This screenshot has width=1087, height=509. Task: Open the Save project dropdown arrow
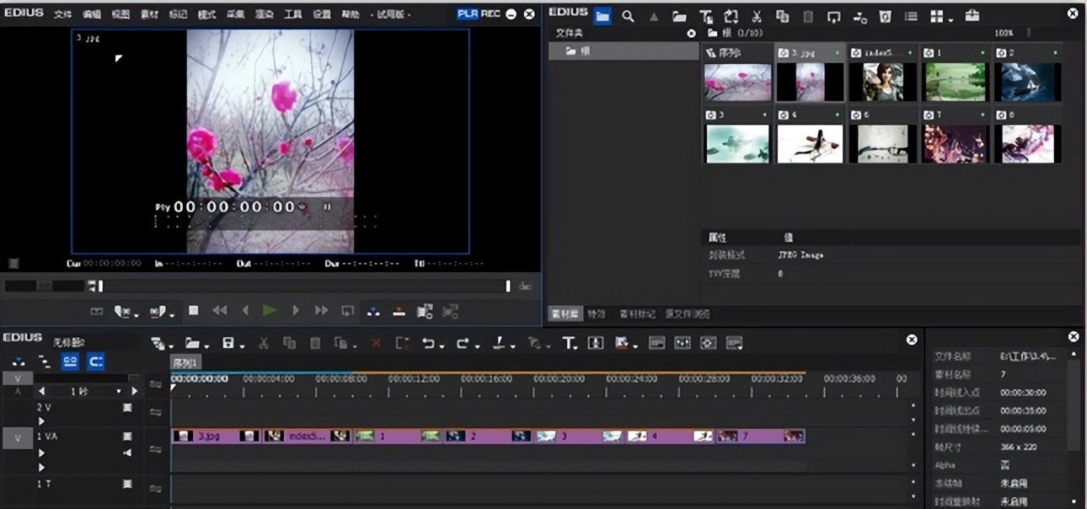tap(242, 346)
